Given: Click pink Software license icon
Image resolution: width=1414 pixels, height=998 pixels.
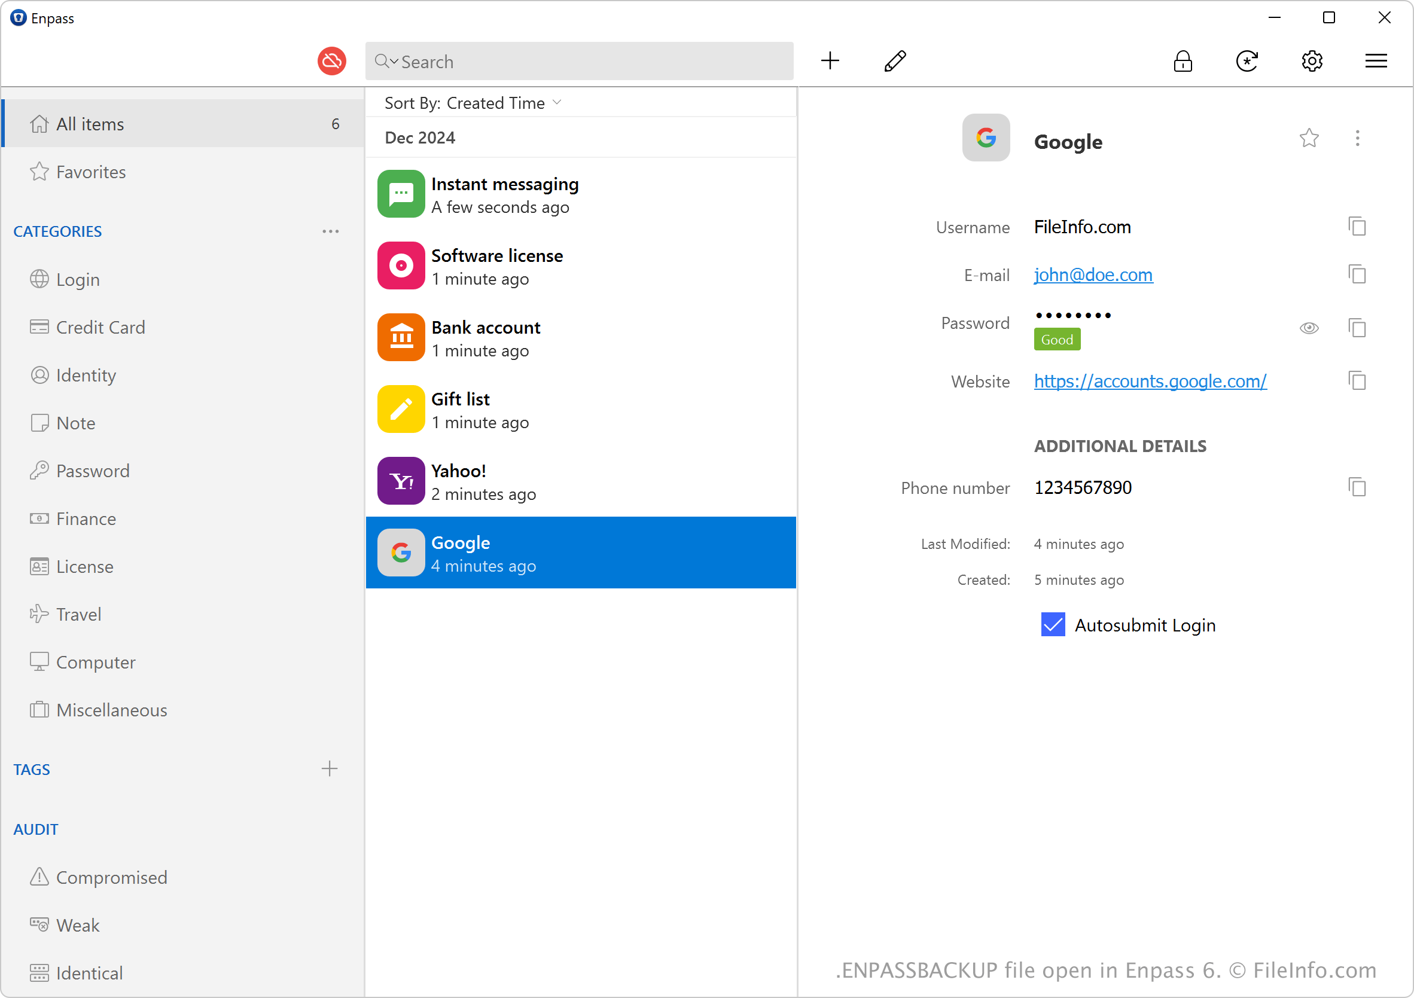Looking at the screenshot, I should click(x=401, y=265).
